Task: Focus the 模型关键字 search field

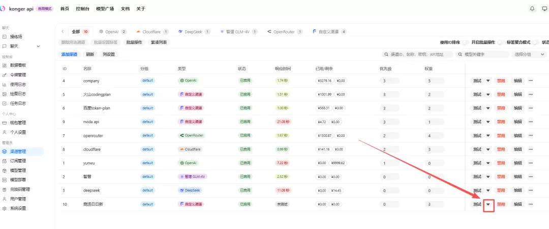Action: coord(482,54)
